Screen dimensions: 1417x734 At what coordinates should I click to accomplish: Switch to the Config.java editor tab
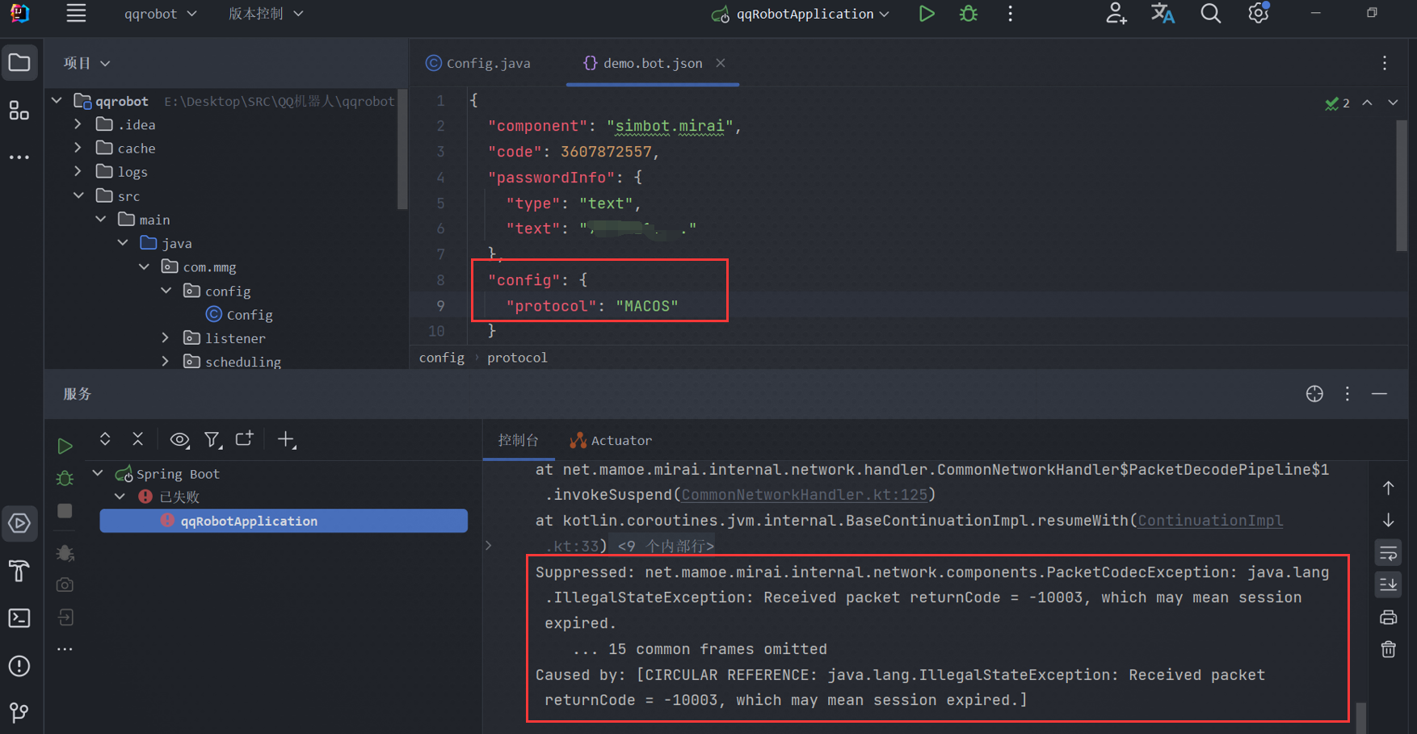click(478, 63)
